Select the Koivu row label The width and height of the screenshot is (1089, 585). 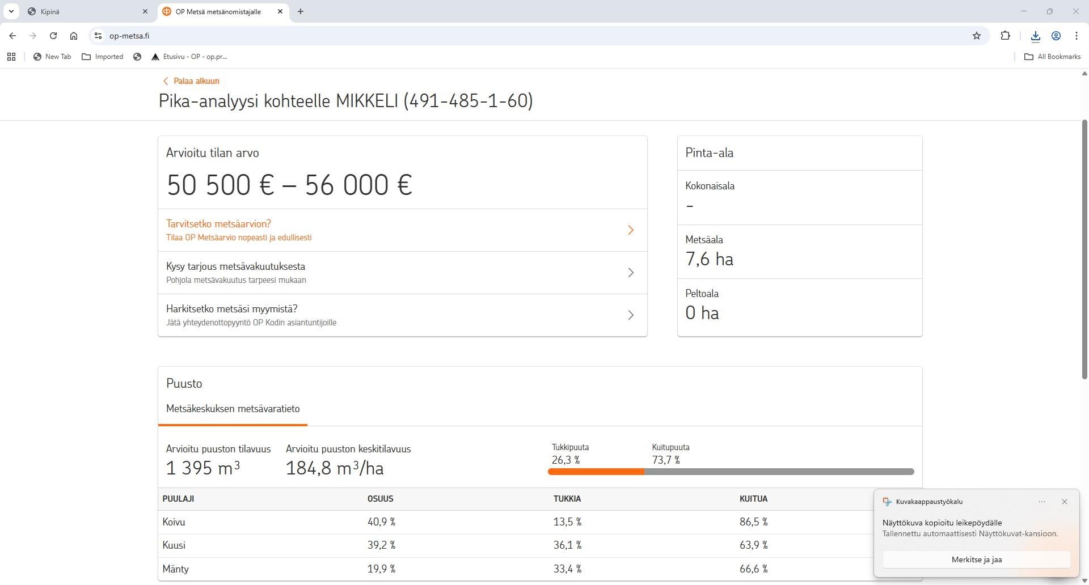tap(174, 522)
